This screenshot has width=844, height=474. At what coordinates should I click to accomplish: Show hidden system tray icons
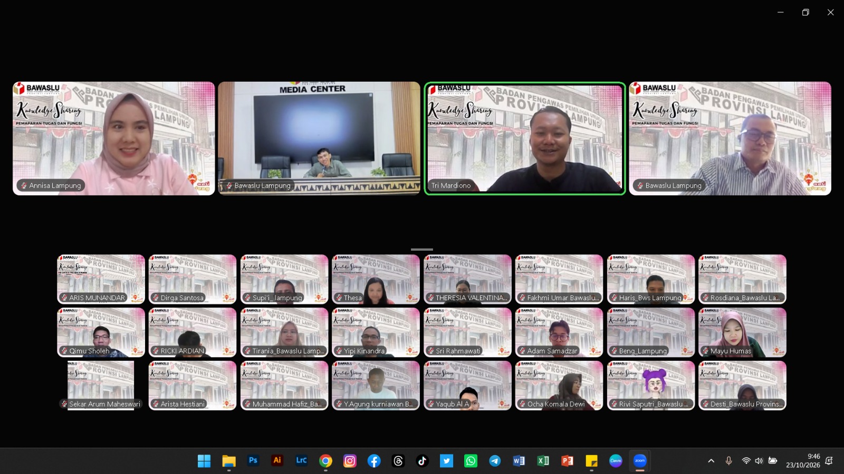711,461
